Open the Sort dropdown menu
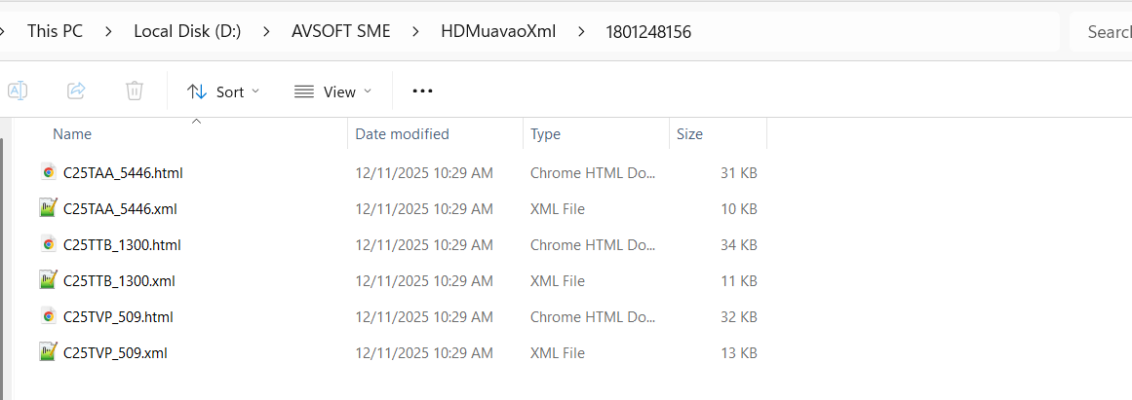The width and height of the screenshot is (1132, 400). (223, 91)
